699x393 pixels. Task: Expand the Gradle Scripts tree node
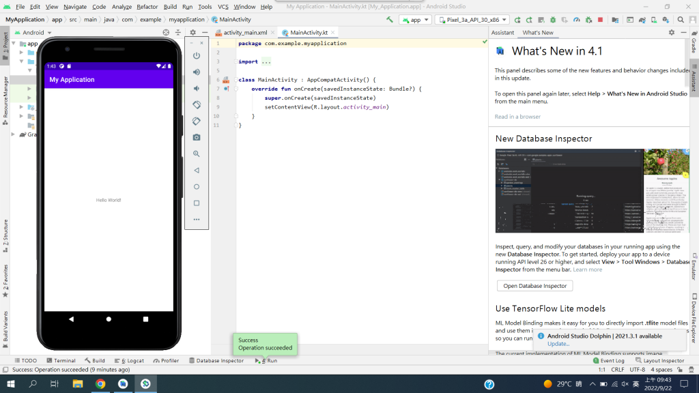point(14,134)
